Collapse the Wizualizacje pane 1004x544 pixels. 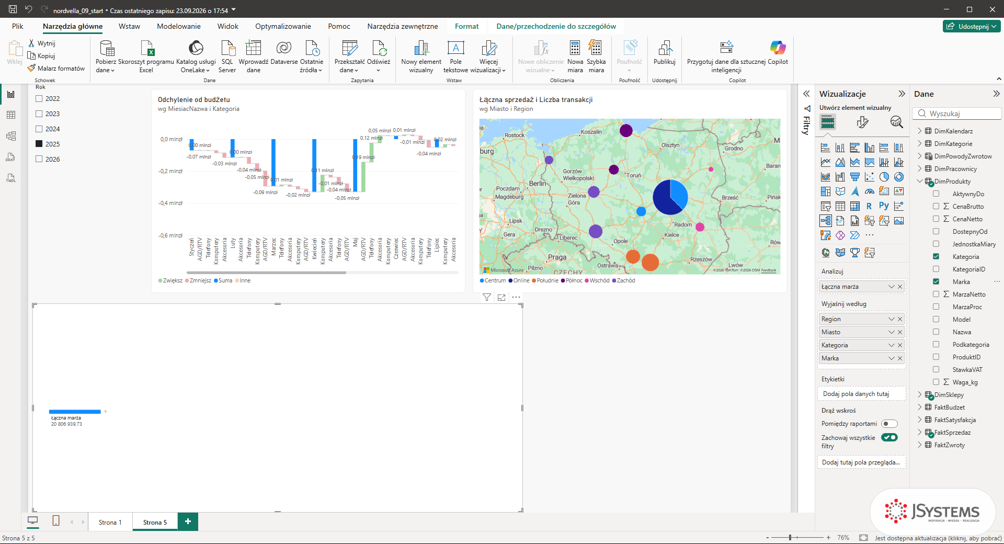(x=902, y=94)
